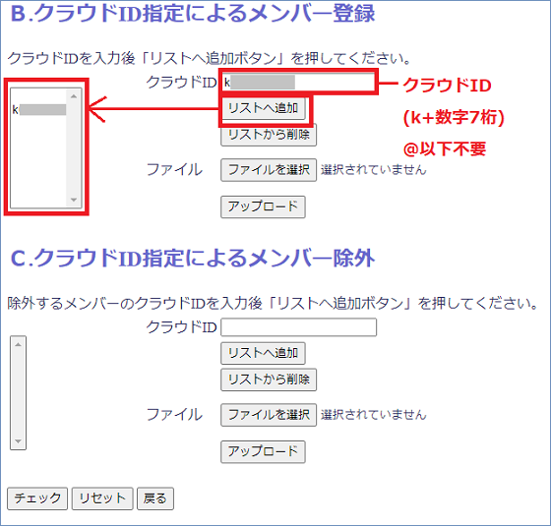The image size is (551, 526).
Task: Focus the クラウドID input in section C
Action: coord(299,327)
